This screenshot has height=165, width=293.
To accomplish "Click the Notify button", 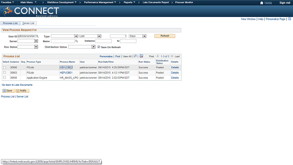I will pyautogui.click(x=22, y=91).
